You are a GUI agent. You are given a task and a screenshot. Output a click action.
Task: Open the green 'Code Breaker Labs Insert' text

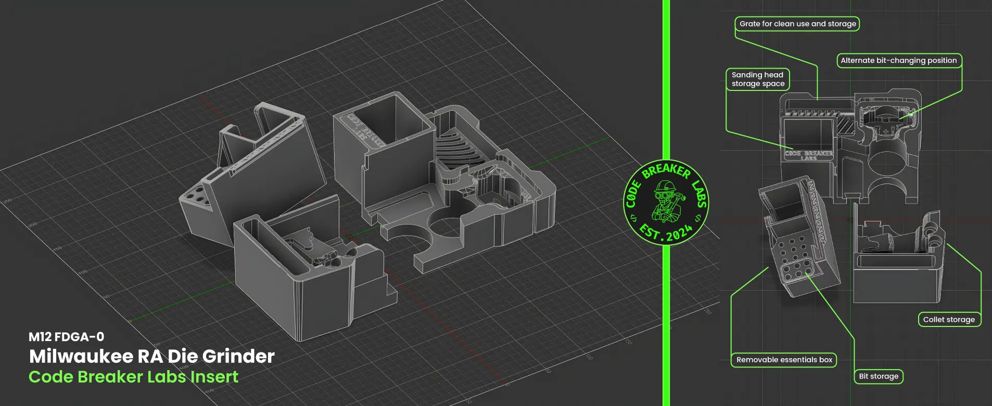(133, 377)
